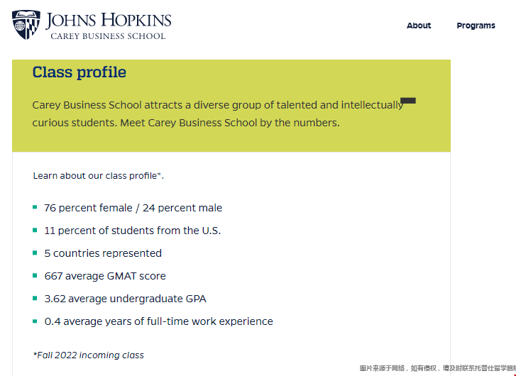Click the Fall 2022 incoming class footnote

pyautogui.click(x=88, y=355)
